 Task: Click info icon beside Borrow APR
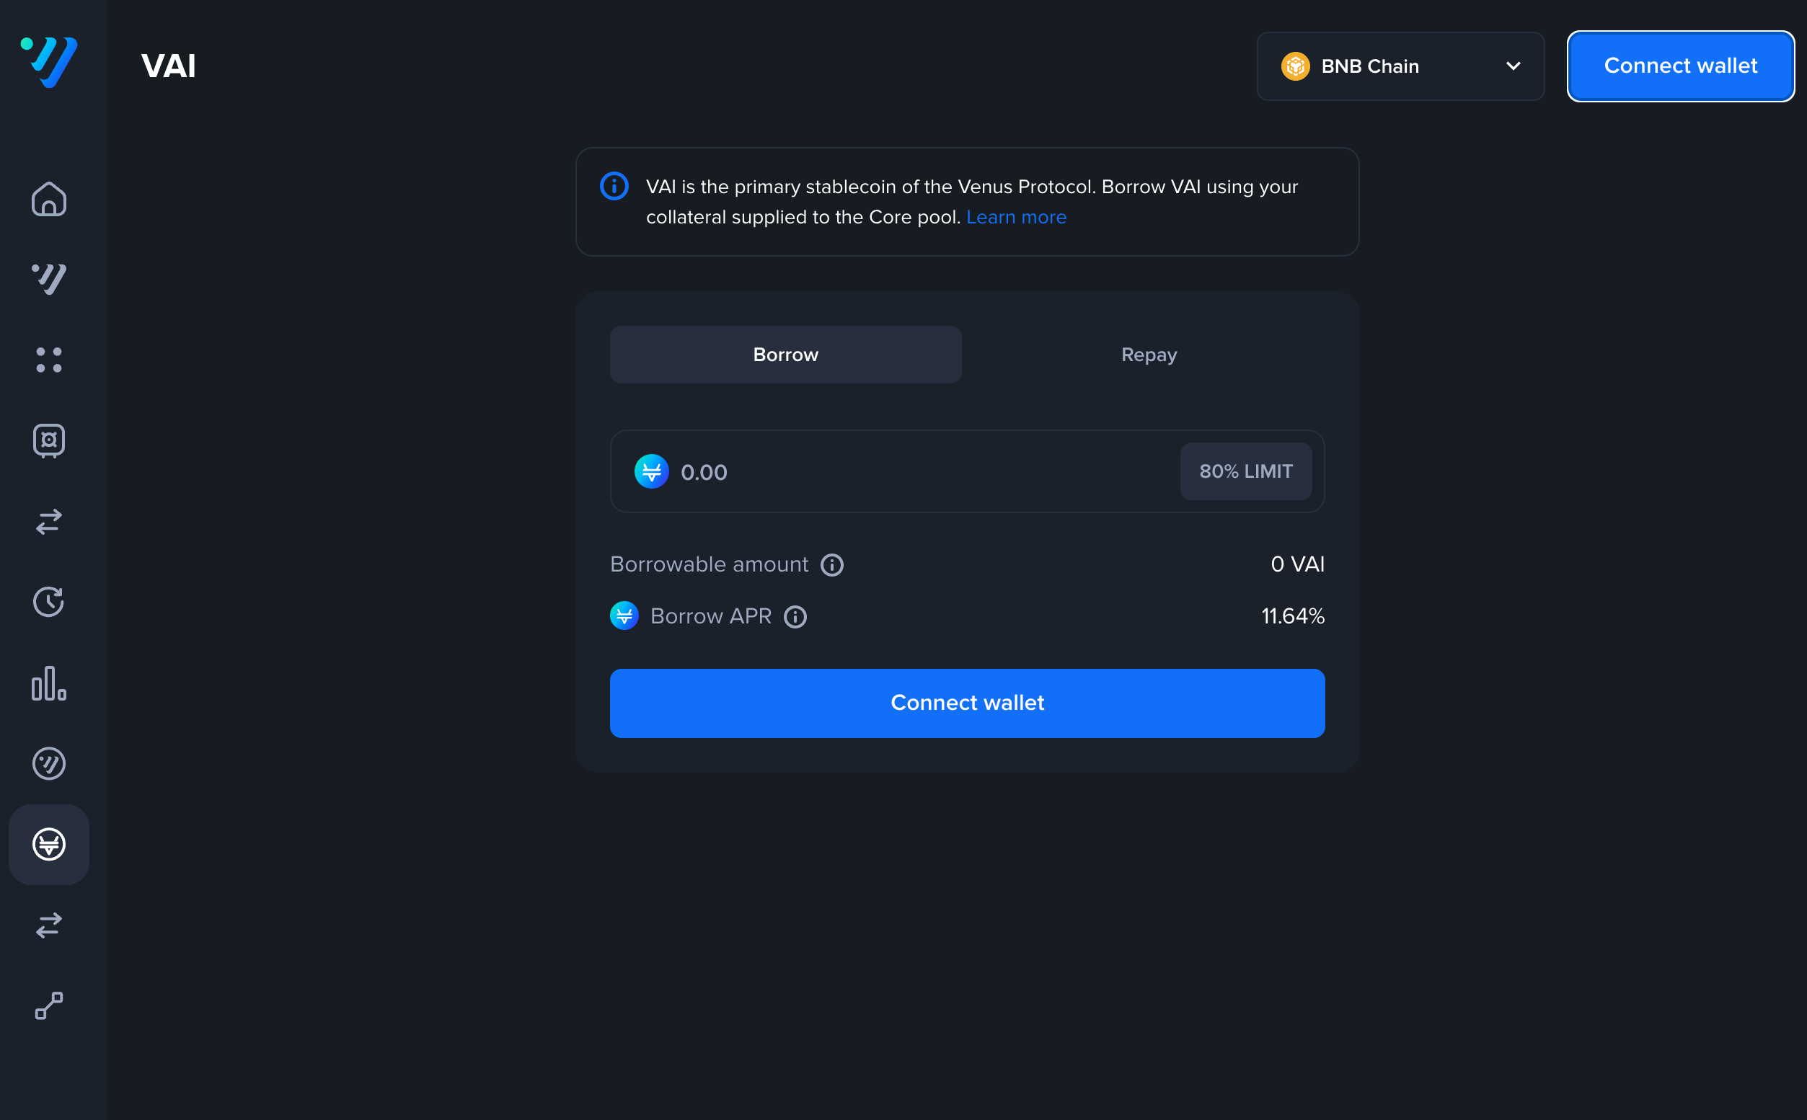pyautogui.click(x=795, y=617)
